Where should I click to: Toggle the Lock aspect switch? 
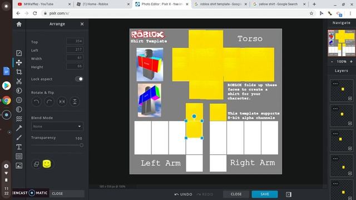click(79, 79)
